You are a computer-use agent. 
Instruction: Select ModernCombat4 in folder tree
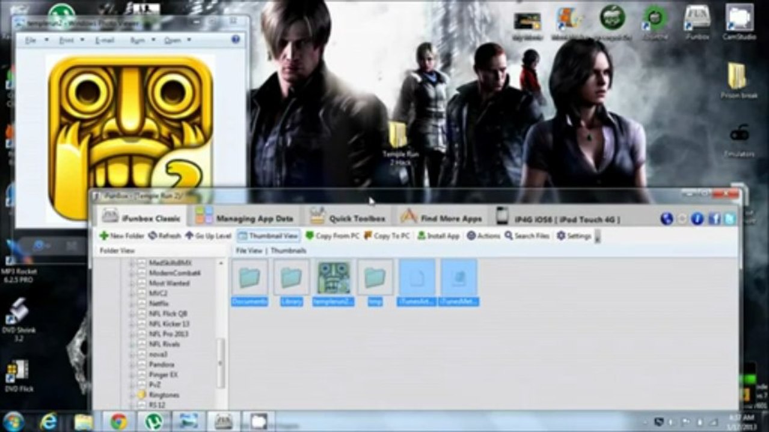tap(174, 273)
